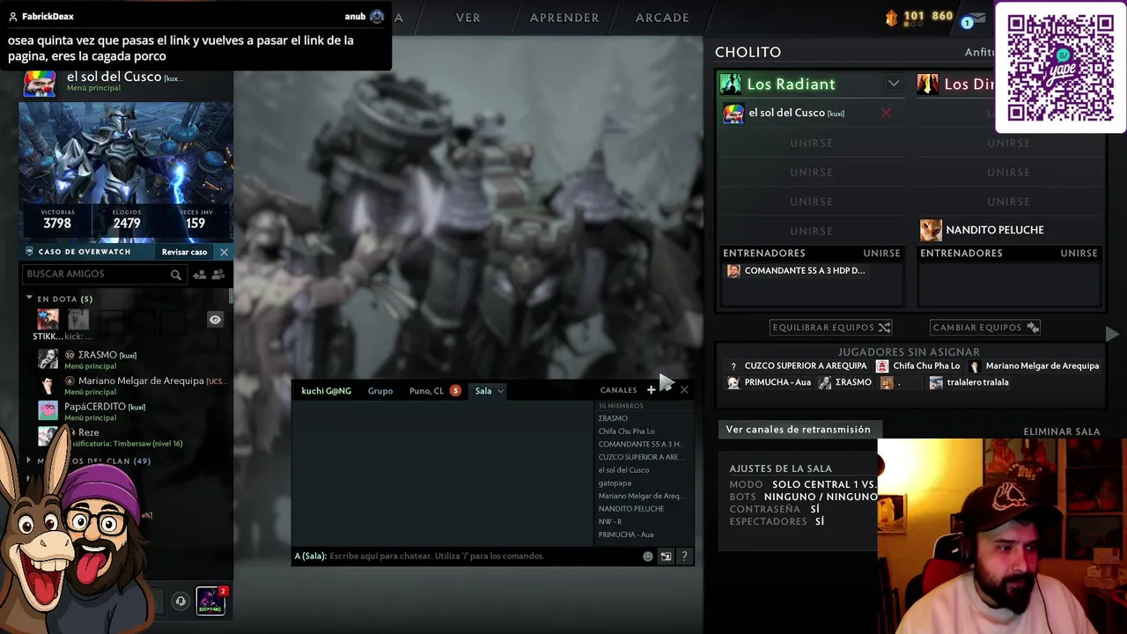Select unassigned player tralalero tralala
This screenshot has width=1127, height=634.
(969, 383)
